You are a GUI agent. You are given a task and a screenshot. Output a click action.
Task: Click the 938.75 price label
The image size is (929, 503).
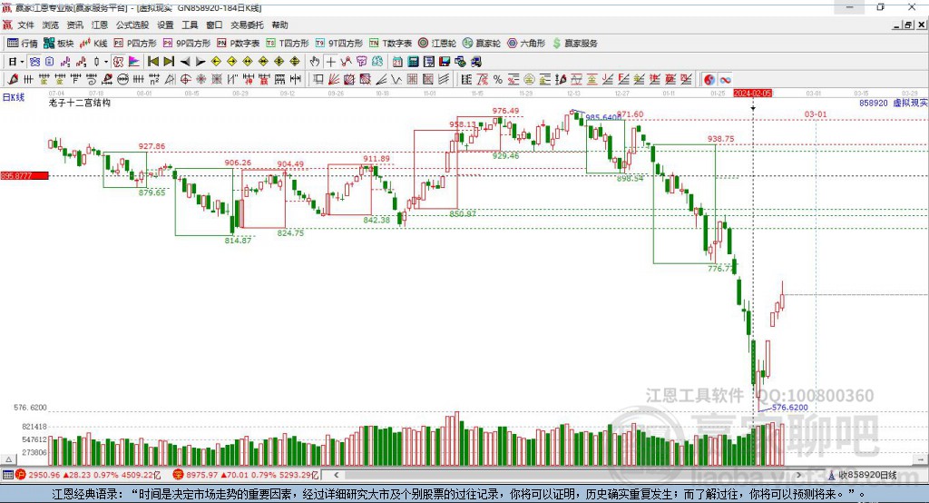720,139
